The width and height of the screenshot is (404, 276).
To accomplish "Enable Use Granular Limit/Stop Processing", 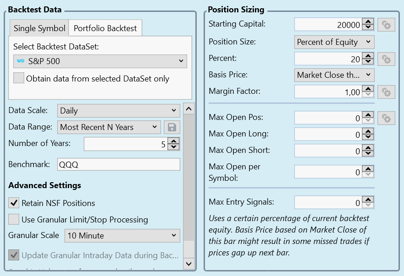I will point(14,219).
